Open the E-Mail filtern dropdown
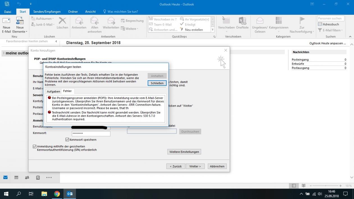Screen dimensions: 354x199 (x=330, y=30)
